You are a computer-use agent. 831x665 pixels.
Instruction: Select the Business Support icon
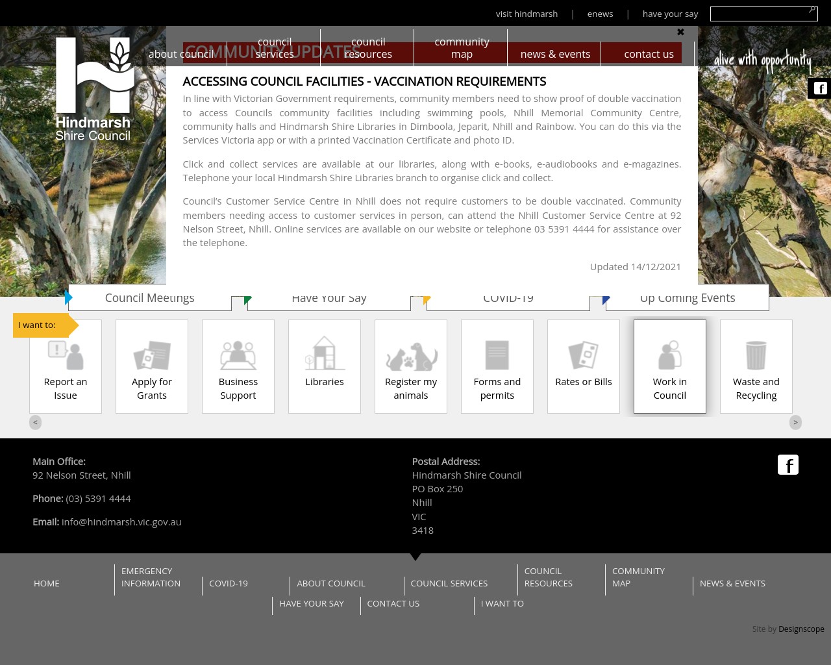(x=238, y=367)
